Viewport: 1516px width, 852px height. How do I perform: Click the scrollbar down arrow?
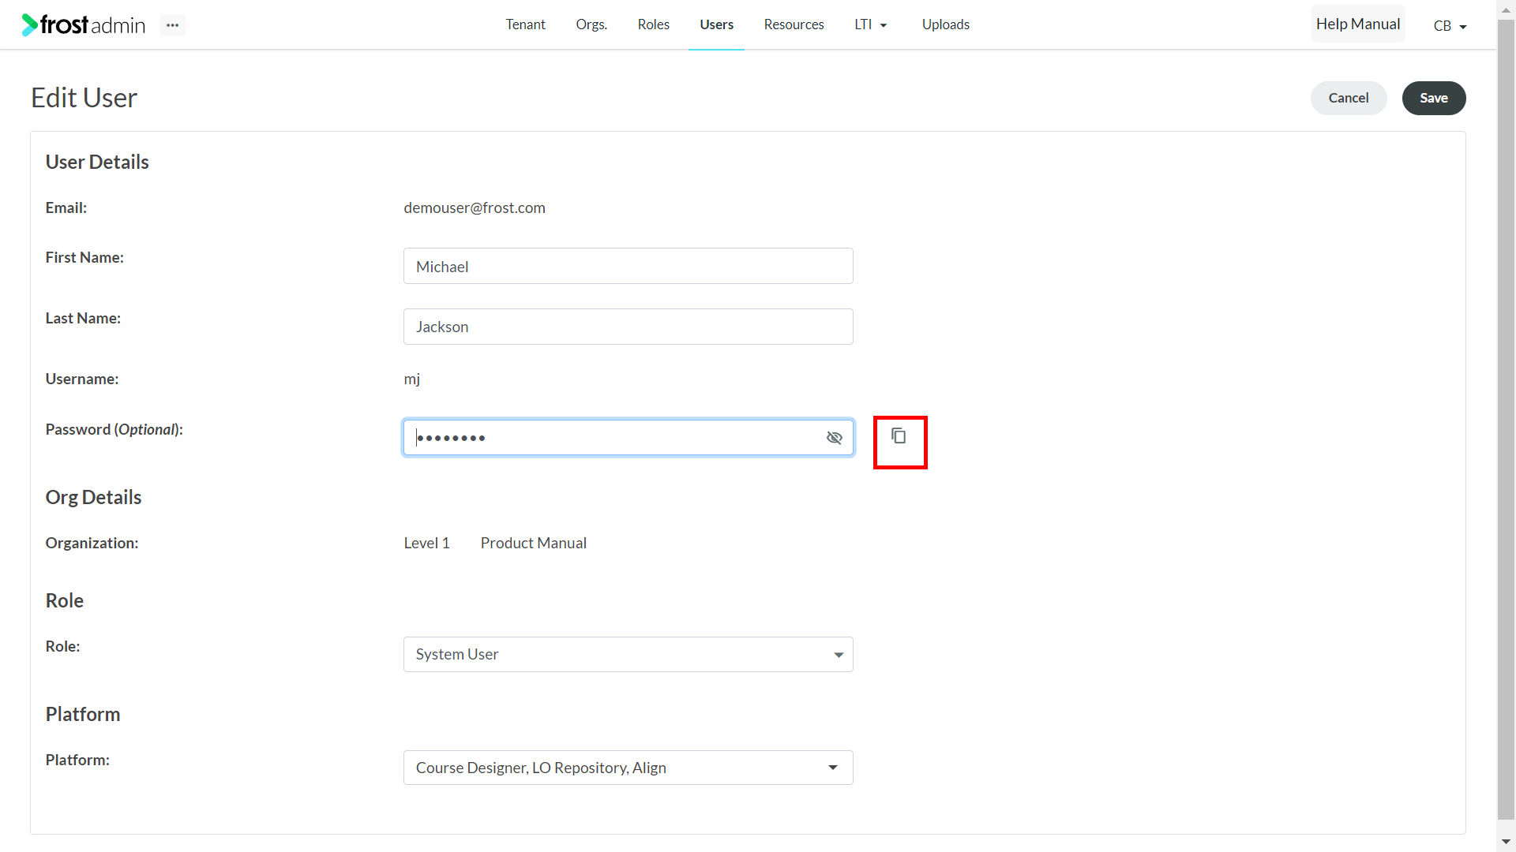(1506, 843)
